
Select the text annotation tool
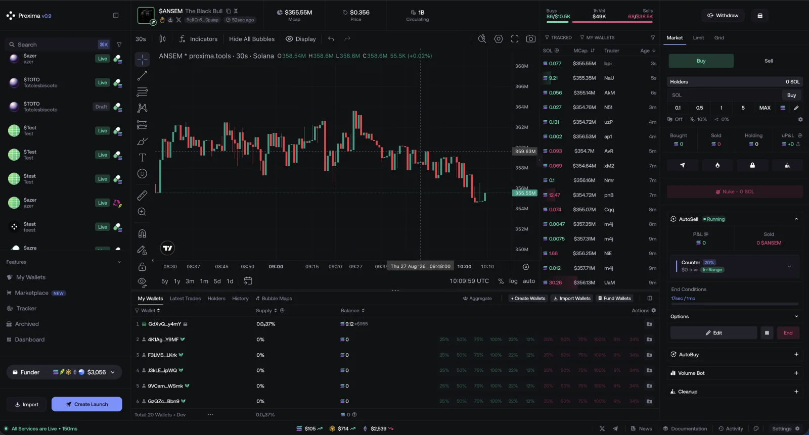point(142,158)
